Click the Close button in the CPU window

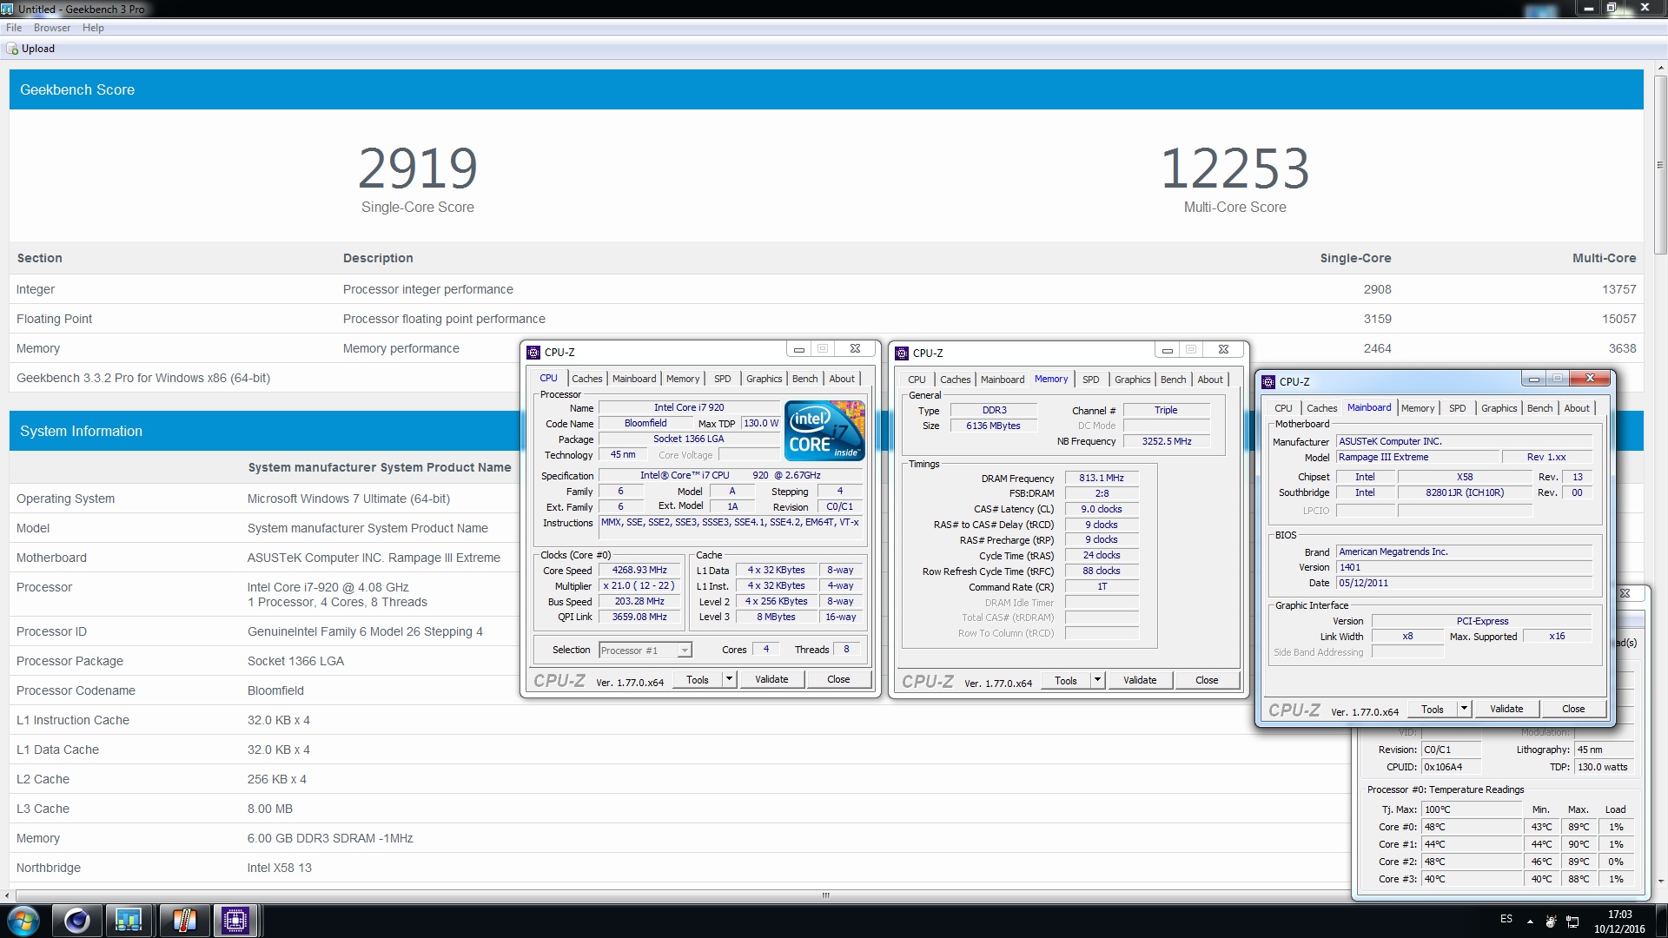point(838,679)
